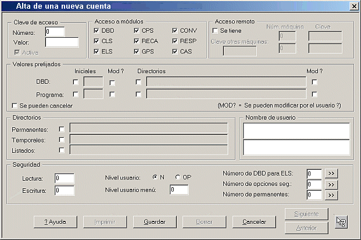361x240 pixels.
Task: Click in the Número access key field
Action: tap(55, 31)
